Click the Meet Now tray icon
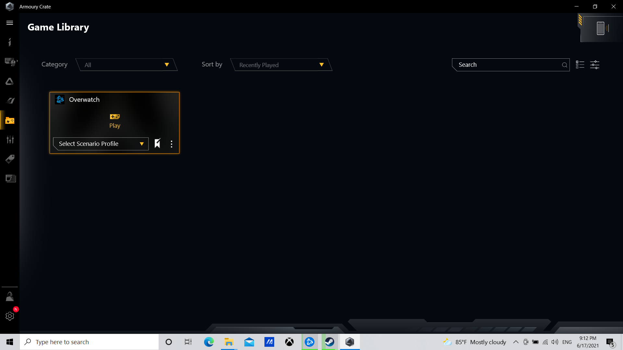623x350 pixels. click(x=526, y=342)
